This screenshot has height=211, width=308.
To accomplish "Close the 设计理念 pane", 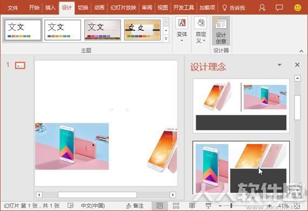I will (297, 65).
